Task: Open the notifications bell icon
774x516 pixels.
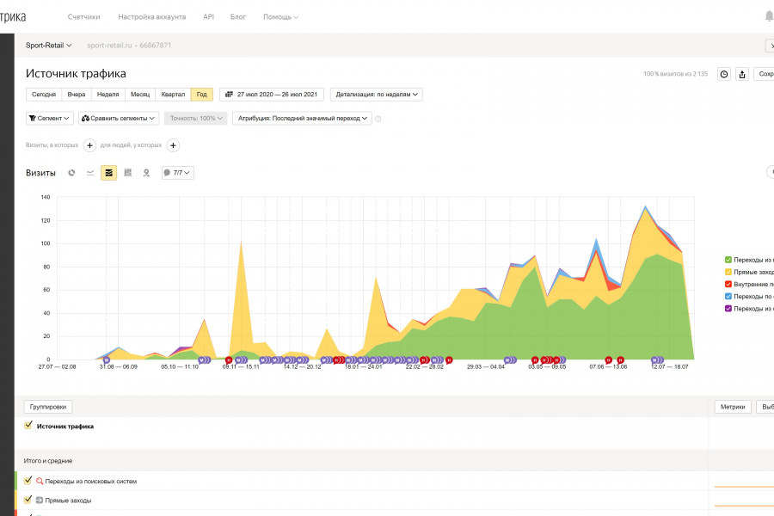Action: point(769,16)
